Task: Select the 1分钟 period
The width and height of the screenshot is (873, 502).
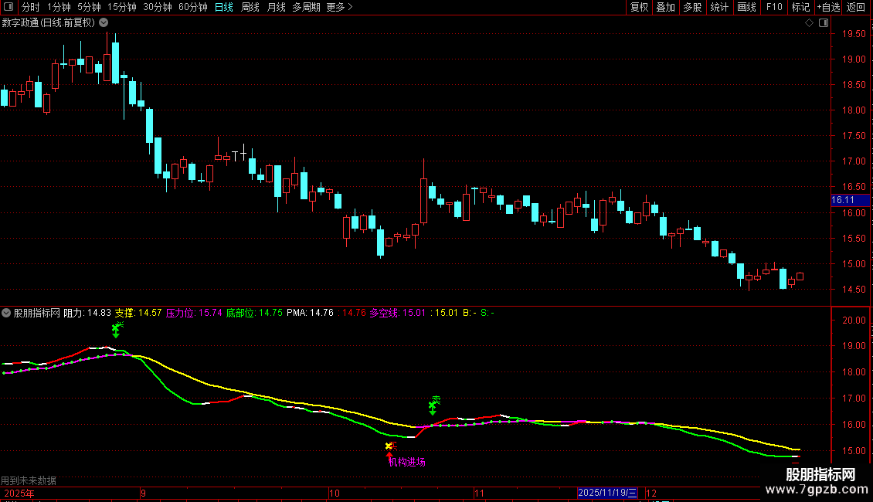Action: [59, 7]
